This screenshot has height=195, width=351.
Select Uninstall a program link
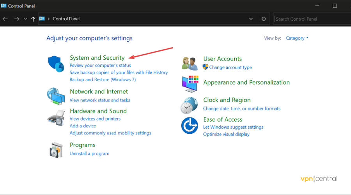point(89,154)
